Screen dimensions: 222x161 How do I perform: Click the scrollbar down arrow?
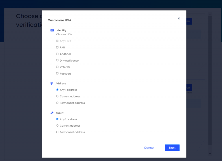click(x=210, y=154)
